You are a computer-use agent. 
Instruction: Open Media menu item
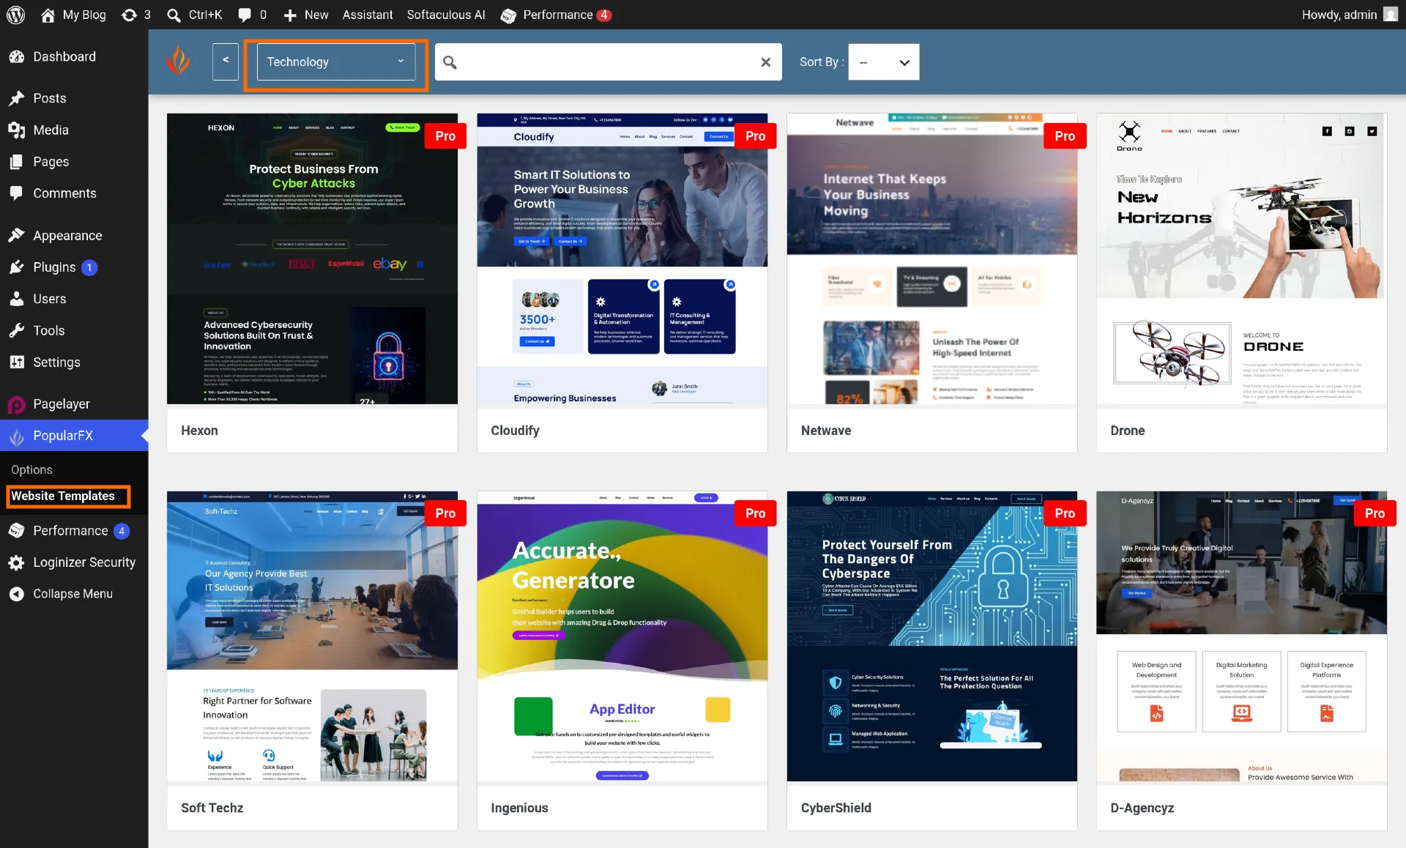click(74, 130)
